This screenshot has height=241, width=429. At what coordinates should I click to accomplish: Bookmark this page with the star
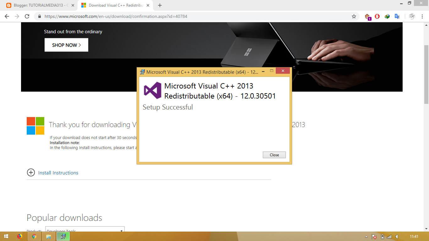tap(354, 16)
